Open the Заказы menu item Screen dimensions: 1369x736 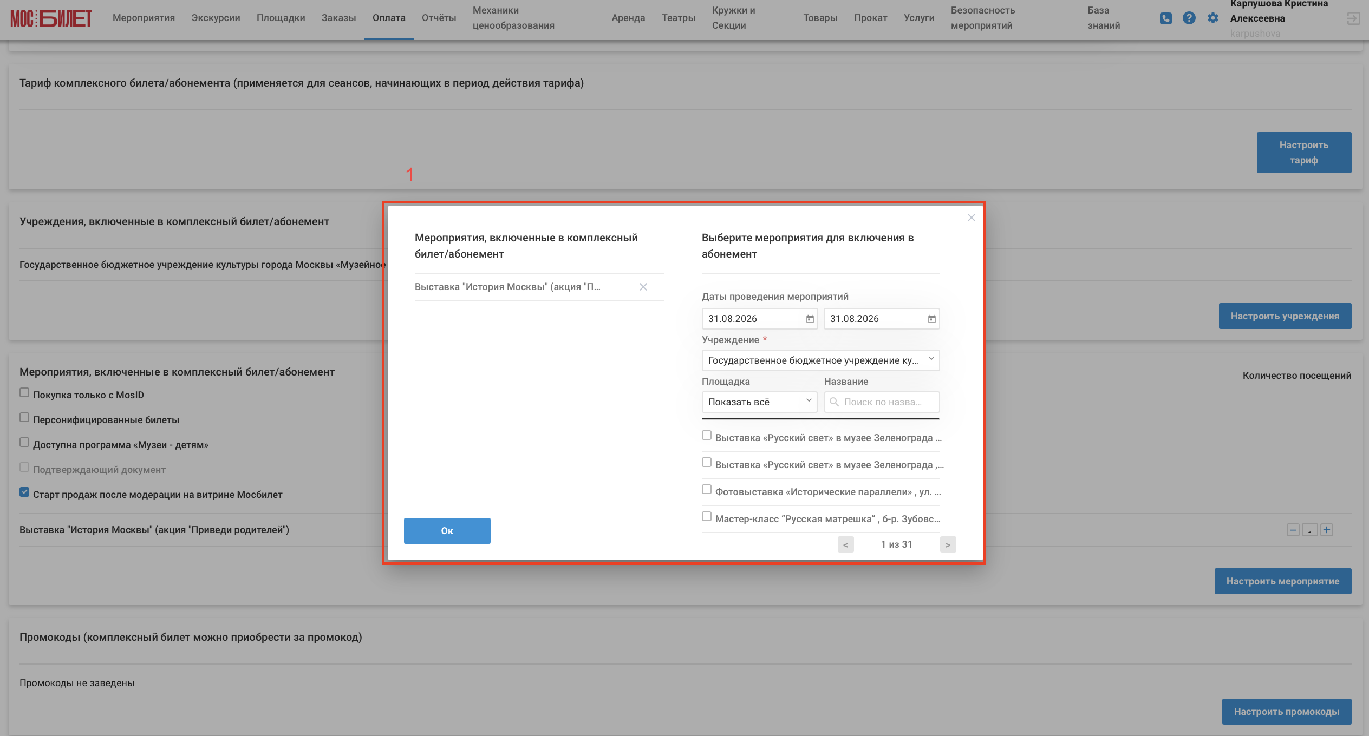pos(338,18)
